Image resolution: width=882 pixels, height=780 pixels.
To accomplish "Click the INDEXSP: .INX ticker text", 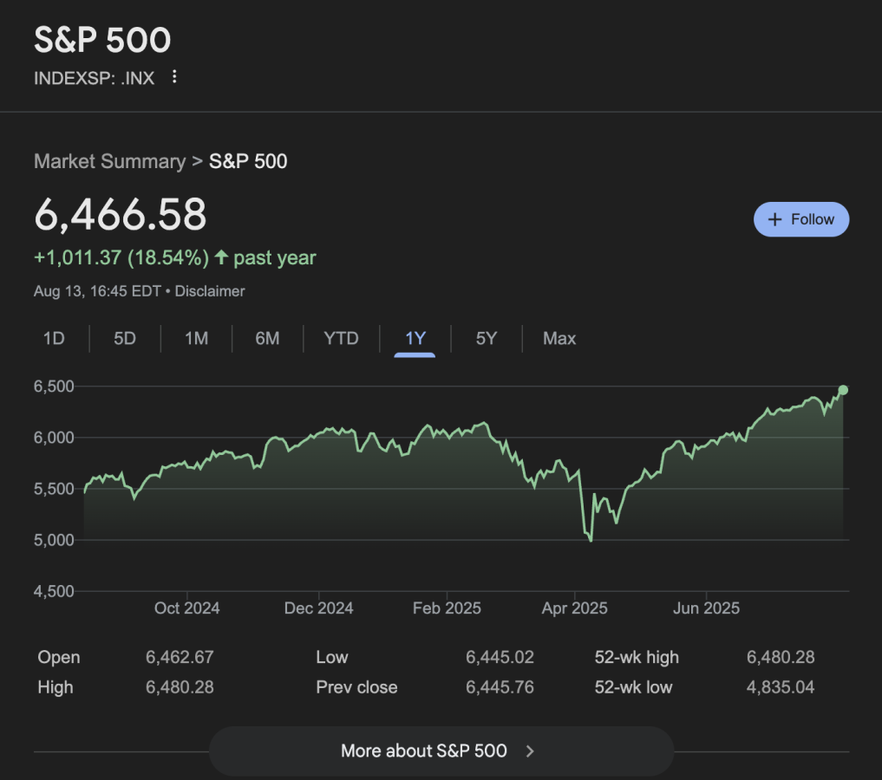I will 94,78.
